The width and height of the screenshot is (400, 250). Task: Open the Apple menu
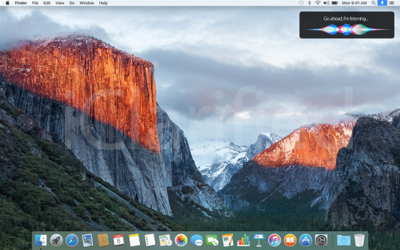click(6, 3)
